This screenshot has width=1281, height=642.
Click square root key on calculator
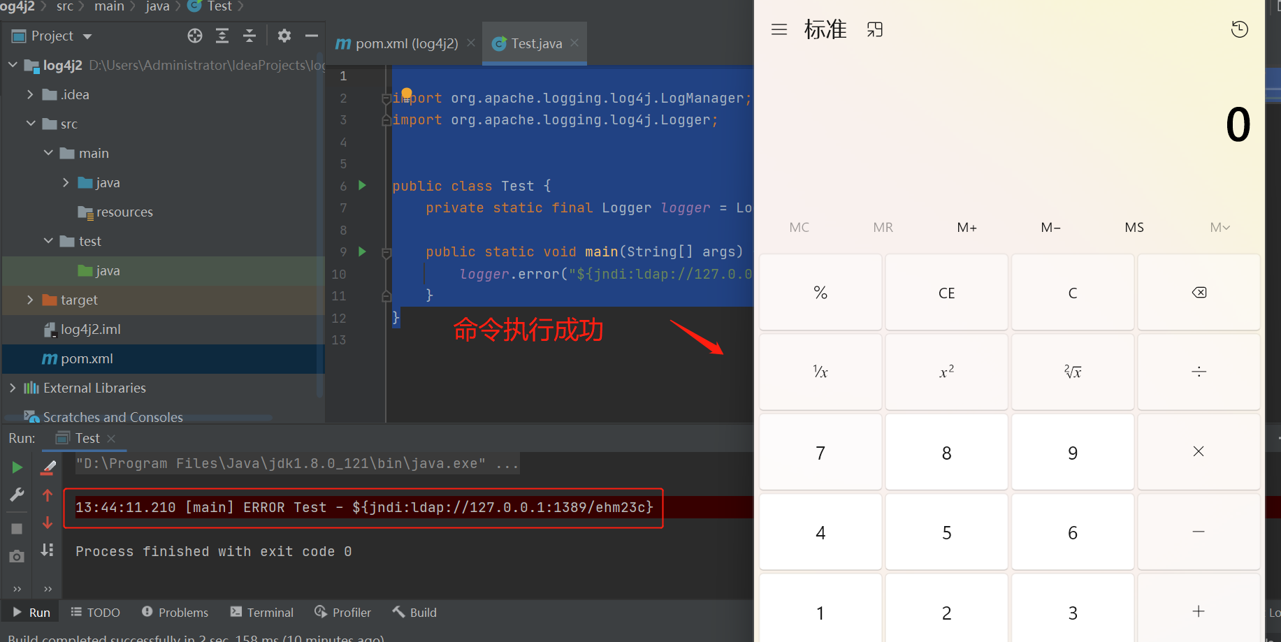pos(1073,372)
